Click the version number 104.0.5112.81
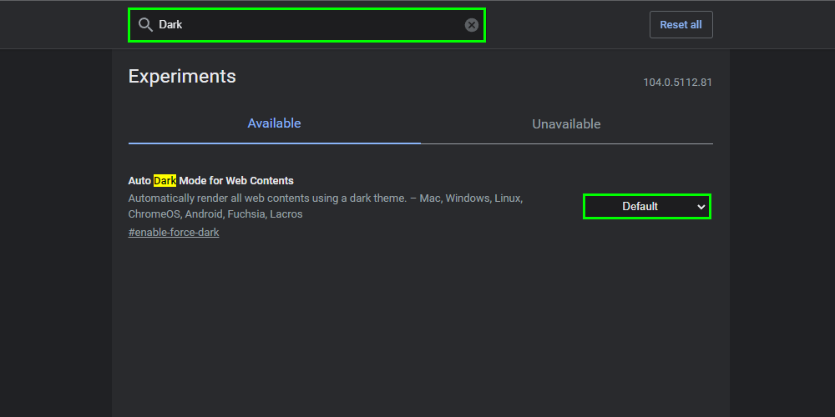835x417 pixels. (677, 83)
